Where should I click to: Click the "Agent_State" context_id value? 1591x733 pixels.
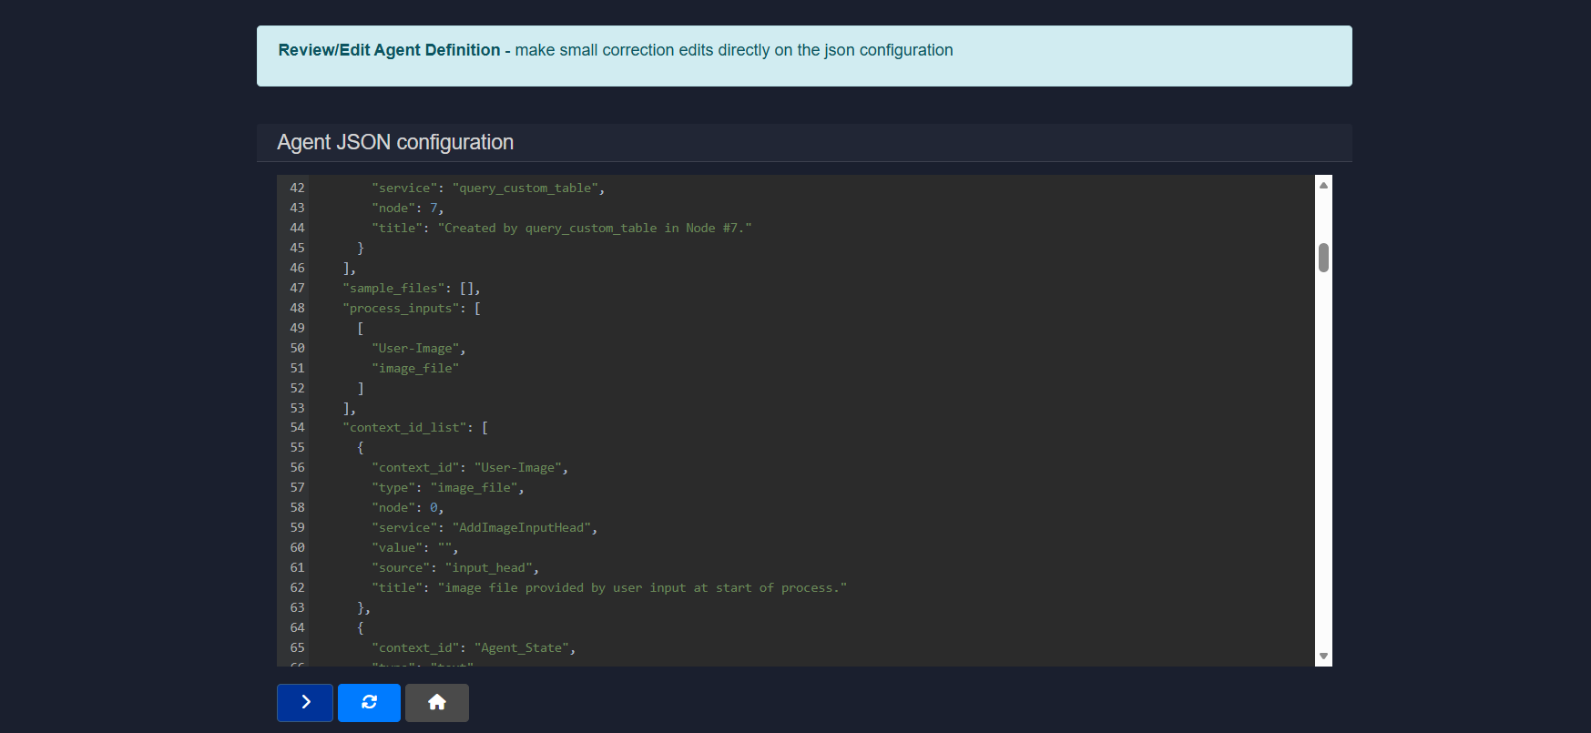(x=522, y=647)
